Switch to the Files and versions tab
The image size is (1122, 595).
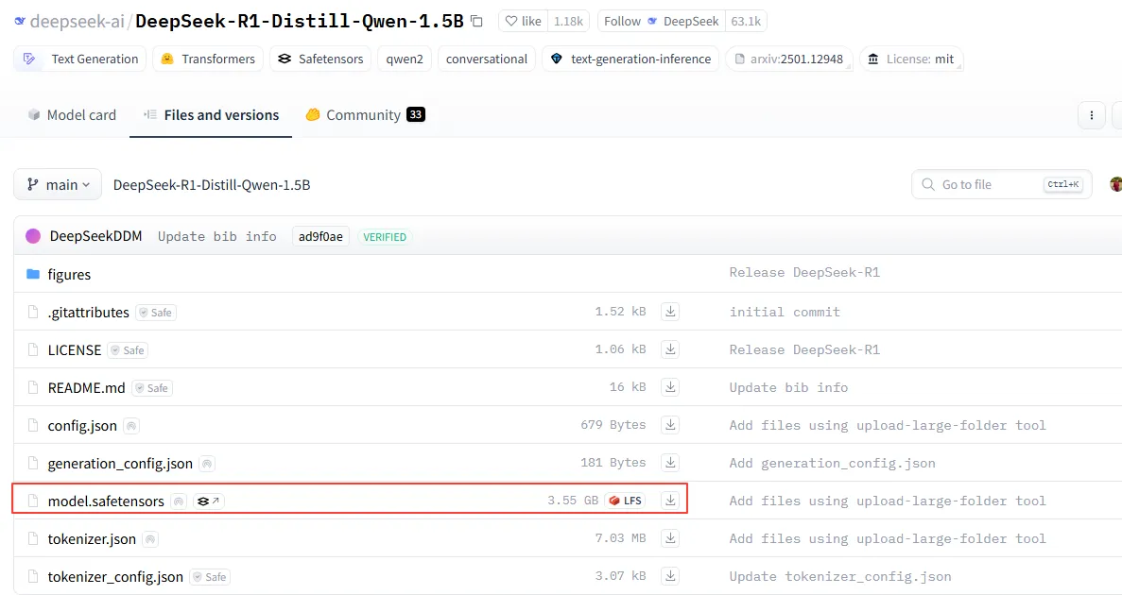[211, 115]
